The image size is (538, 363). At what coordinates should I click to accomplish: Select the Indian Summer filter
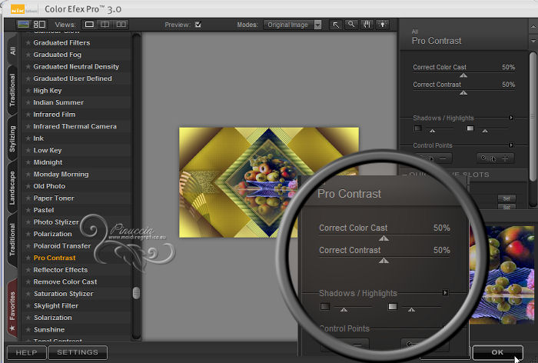coord(58,102)
